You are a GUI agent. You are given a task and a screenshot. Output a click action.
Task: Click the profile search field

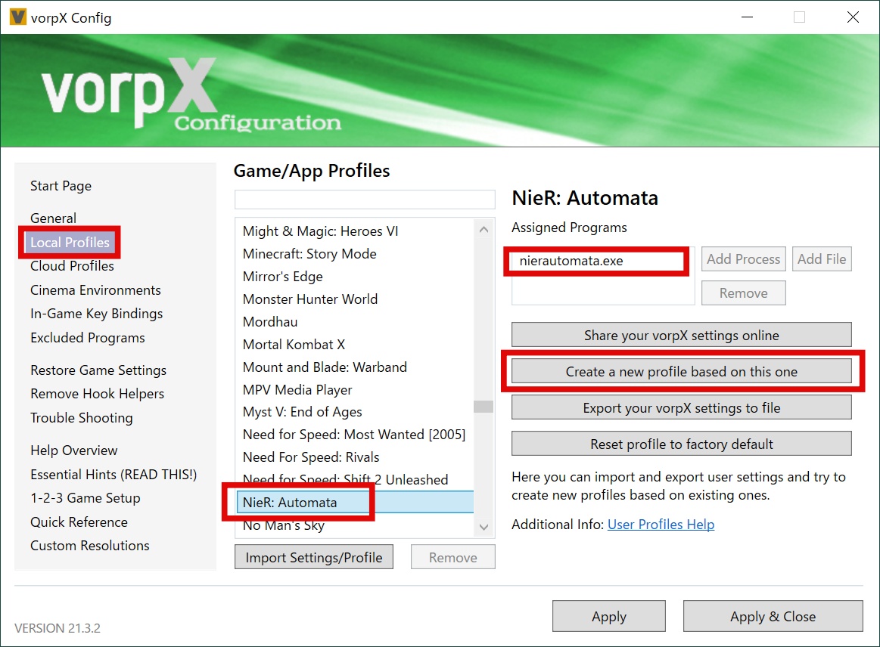point(364,200)
